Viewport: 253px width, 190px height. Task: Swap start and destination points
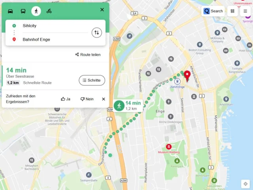pos(96,32)
